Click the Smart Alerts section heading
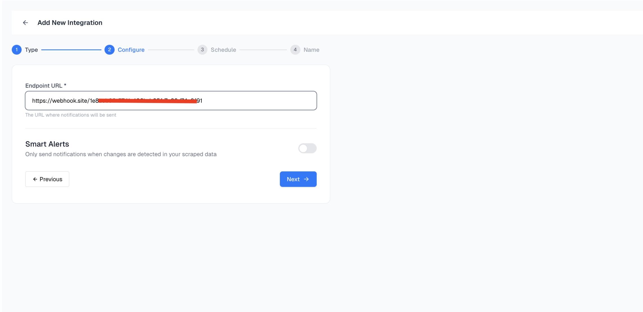643x312 pixels. point(47,144)
